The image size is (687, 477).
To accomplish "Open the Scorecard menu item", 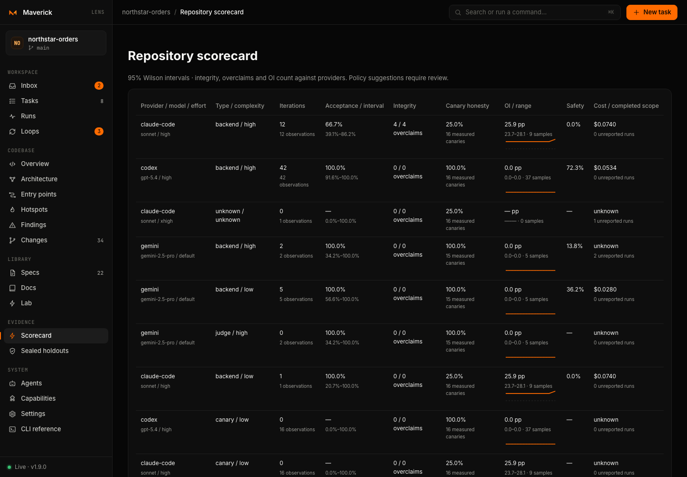I will (56, 336).
